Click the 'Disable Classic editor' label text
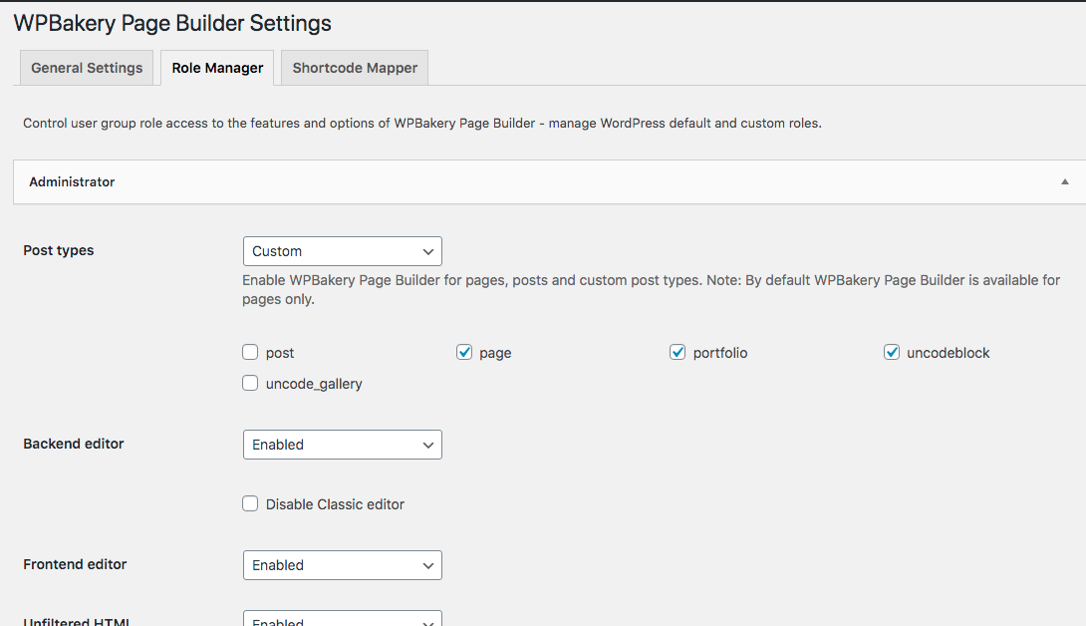This screenshot has width=1086, height=626. pos(335,504)
